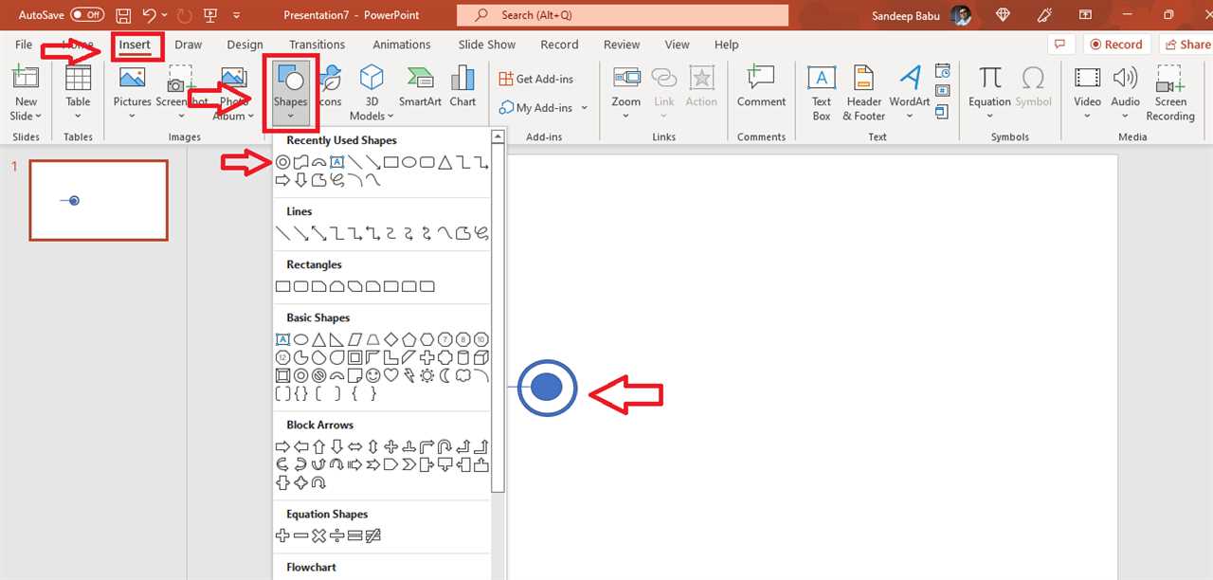
Task: Choose the smiley face in Basic Shapes
Action: (x=372, y=376)
